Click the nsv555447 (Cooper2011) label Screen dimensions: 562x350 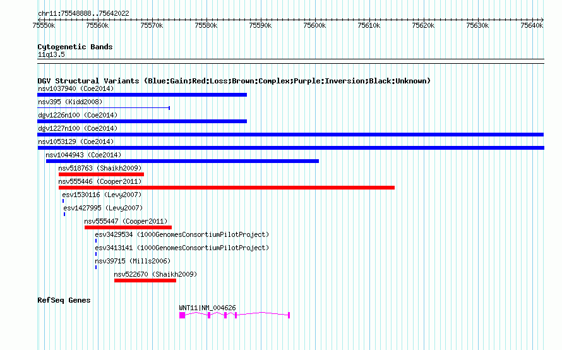click(x=126, y=221)
